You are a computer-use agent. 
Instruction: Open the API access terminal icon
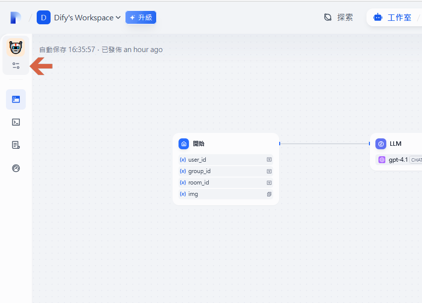16,122
